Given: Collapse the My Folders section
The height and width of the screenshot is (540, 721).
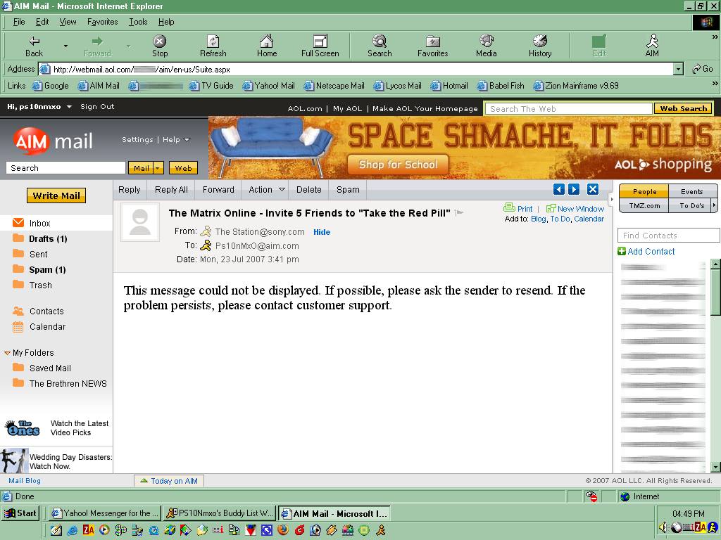Looking at the screenshot, I should (7, 353).
